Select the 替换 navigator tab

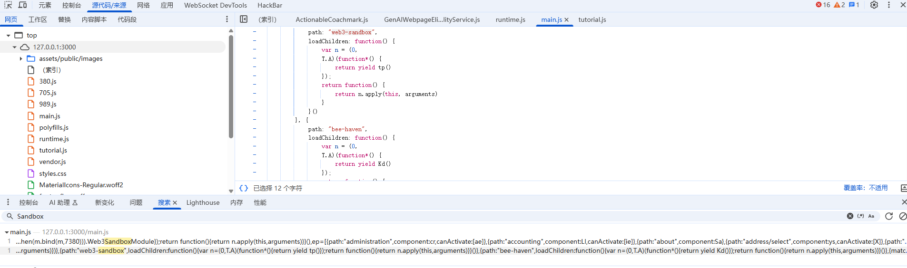(x=64, y=19)
